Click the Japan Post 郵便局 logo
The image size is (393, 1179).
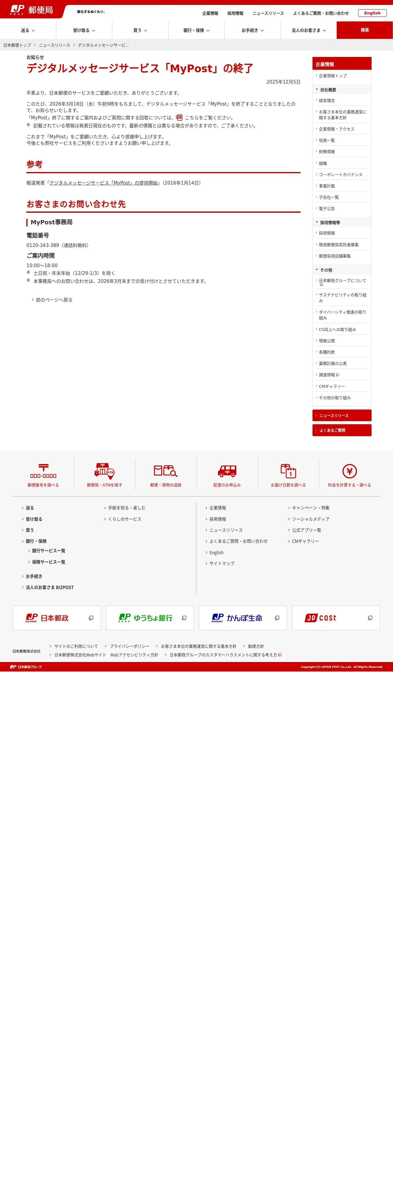click(31, 10)
